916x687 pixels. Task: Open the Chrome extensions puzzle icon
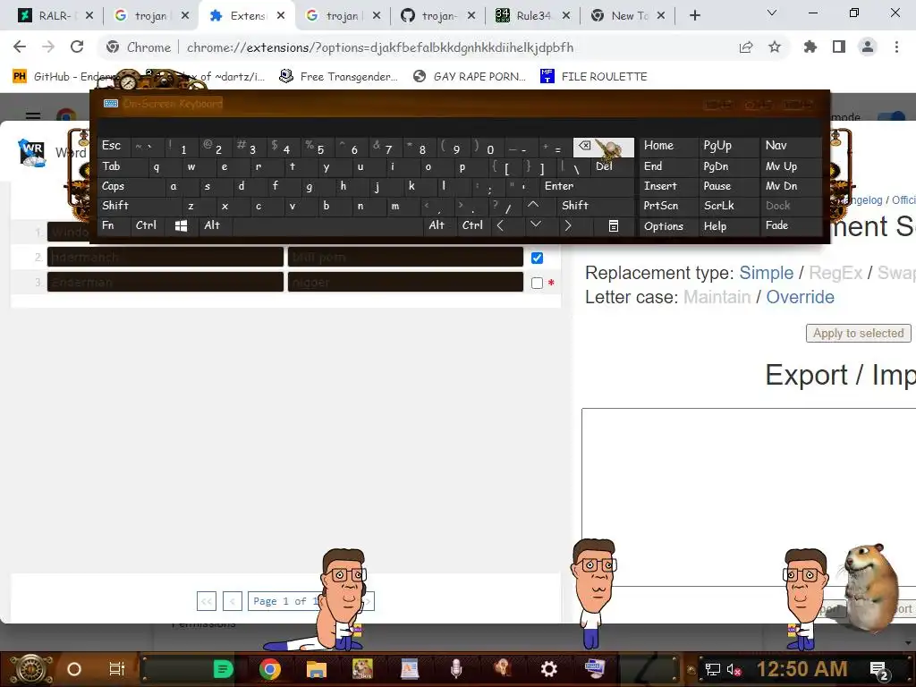click(810, 47)
